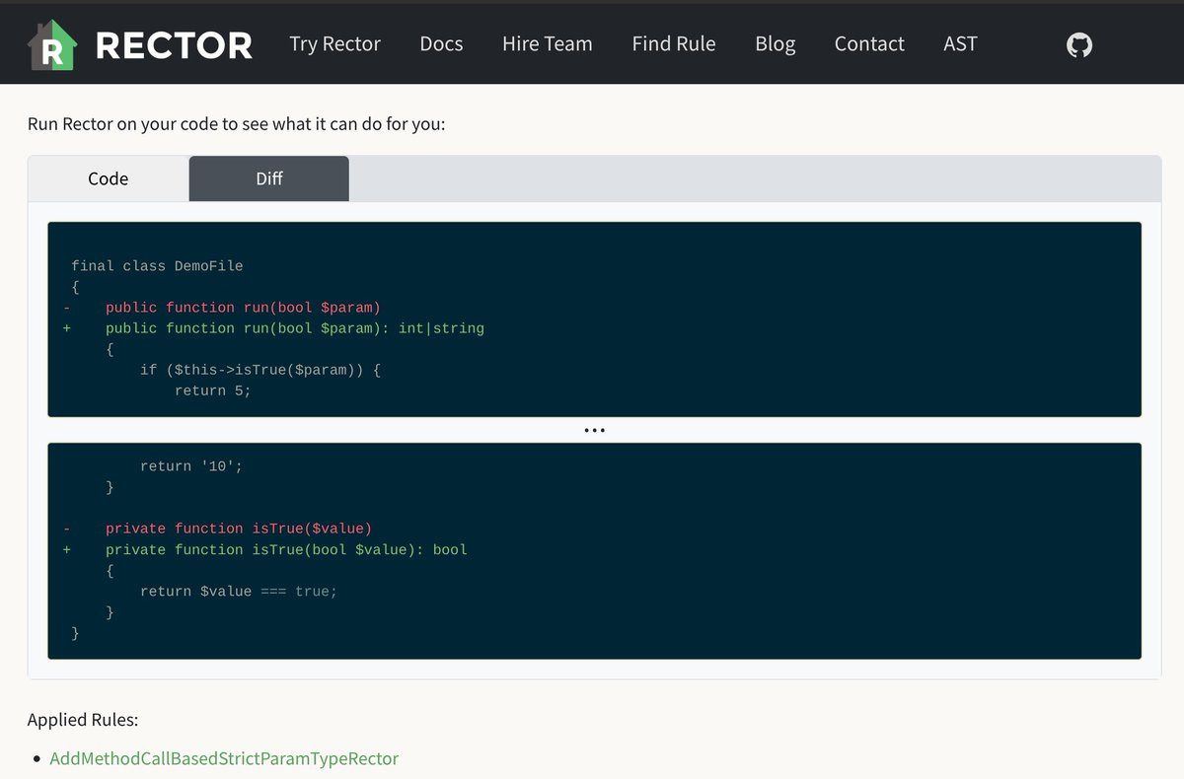Click removed line 'public function run(bool $param)'
Screen dimensions: 1184x779
243,307
